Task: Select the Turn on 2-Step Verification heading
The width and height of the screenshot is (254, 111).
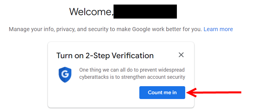Action: (x=105, y=56)
